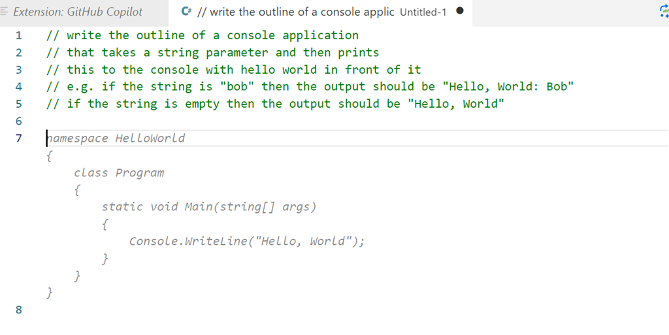This screenshot has width=669, height=335.
Task: Click the "namespace HelloWorld" suggestion text
Action: click(116, 138)
